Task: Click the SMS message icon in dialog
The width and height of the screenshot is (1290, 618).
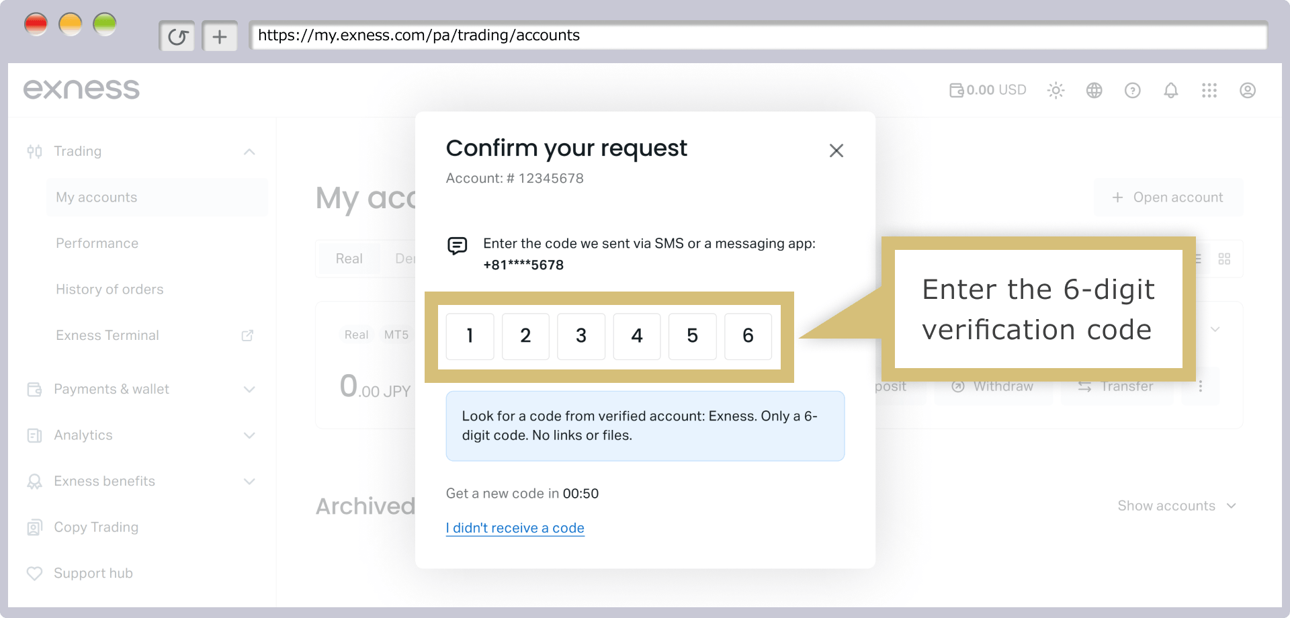Action: pos(458,246)
